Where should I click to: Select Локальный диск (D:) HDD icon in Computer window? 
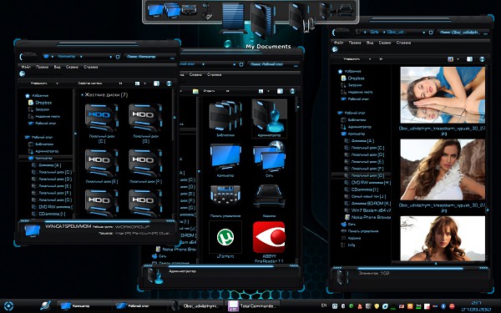145,118
